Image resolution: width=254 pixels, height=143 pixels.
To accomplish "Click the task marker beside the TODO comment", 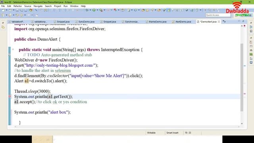I will tap(10, 55).
